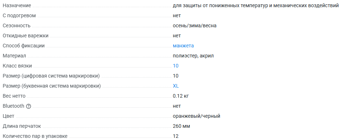Select the text 'для защиты от пониженных температур и механических воздействий'
Image resolution: width=341 pixels, height=140 pixels.
click(x=256, y=6)
